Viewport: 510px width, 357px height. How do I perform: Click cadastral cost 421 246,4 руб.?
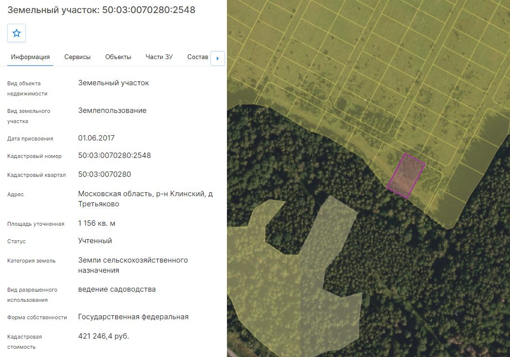[104, 336]
